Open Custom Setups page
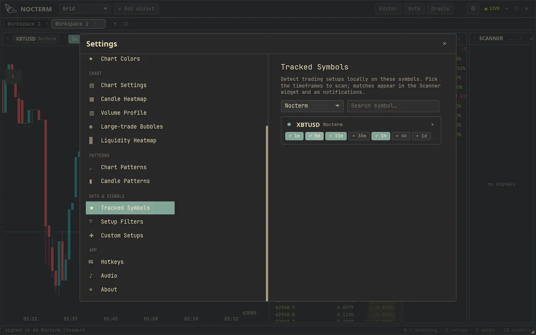536x335 pixels. pyautogui.click(x=130, y=235)
